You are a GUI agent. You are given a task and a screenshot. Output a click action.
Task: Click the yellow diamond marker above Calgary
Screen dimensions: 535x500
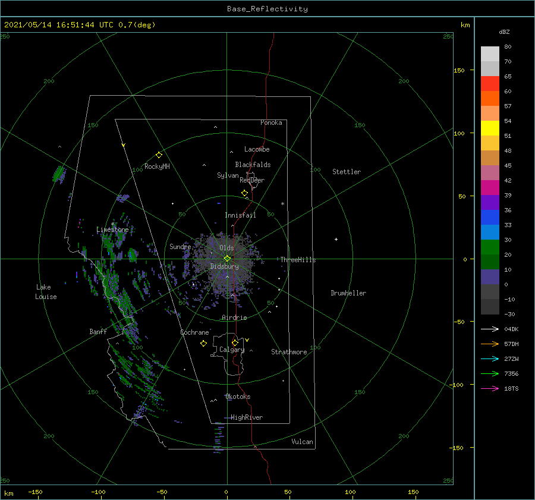coord(235,342)
